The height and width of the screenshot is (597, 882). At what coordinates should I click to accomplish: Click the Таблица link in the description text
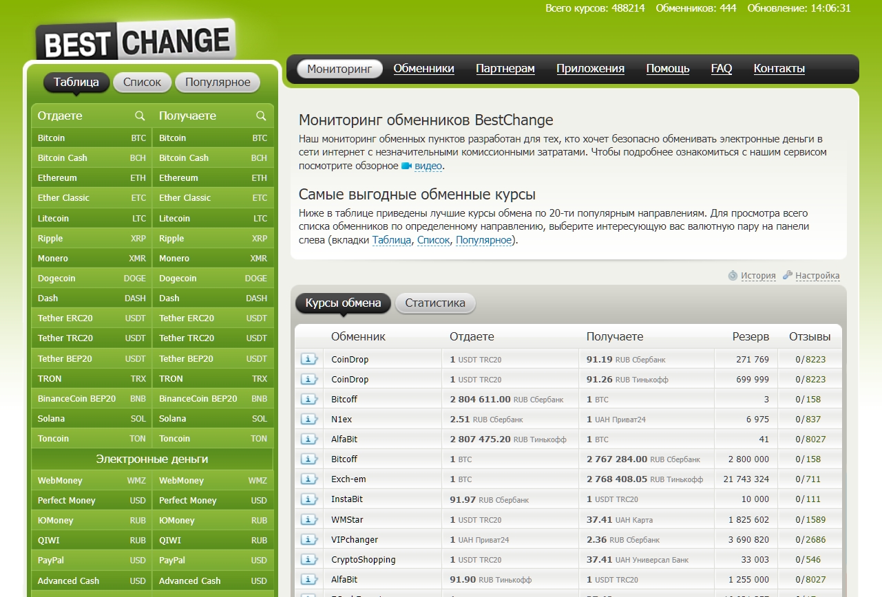click(x=392, y=240)
